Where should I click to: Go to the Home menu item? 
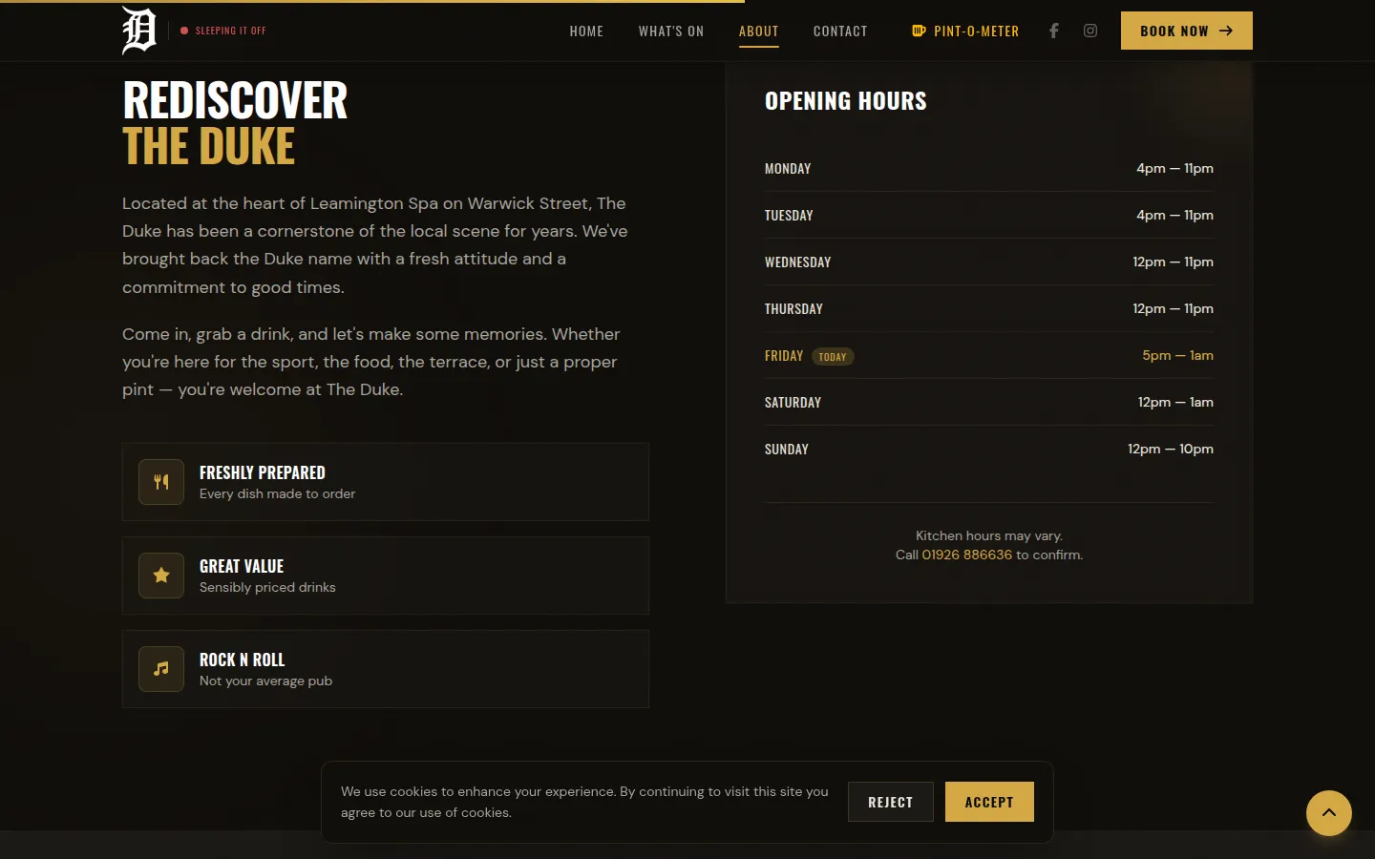[x=586, y=31]
